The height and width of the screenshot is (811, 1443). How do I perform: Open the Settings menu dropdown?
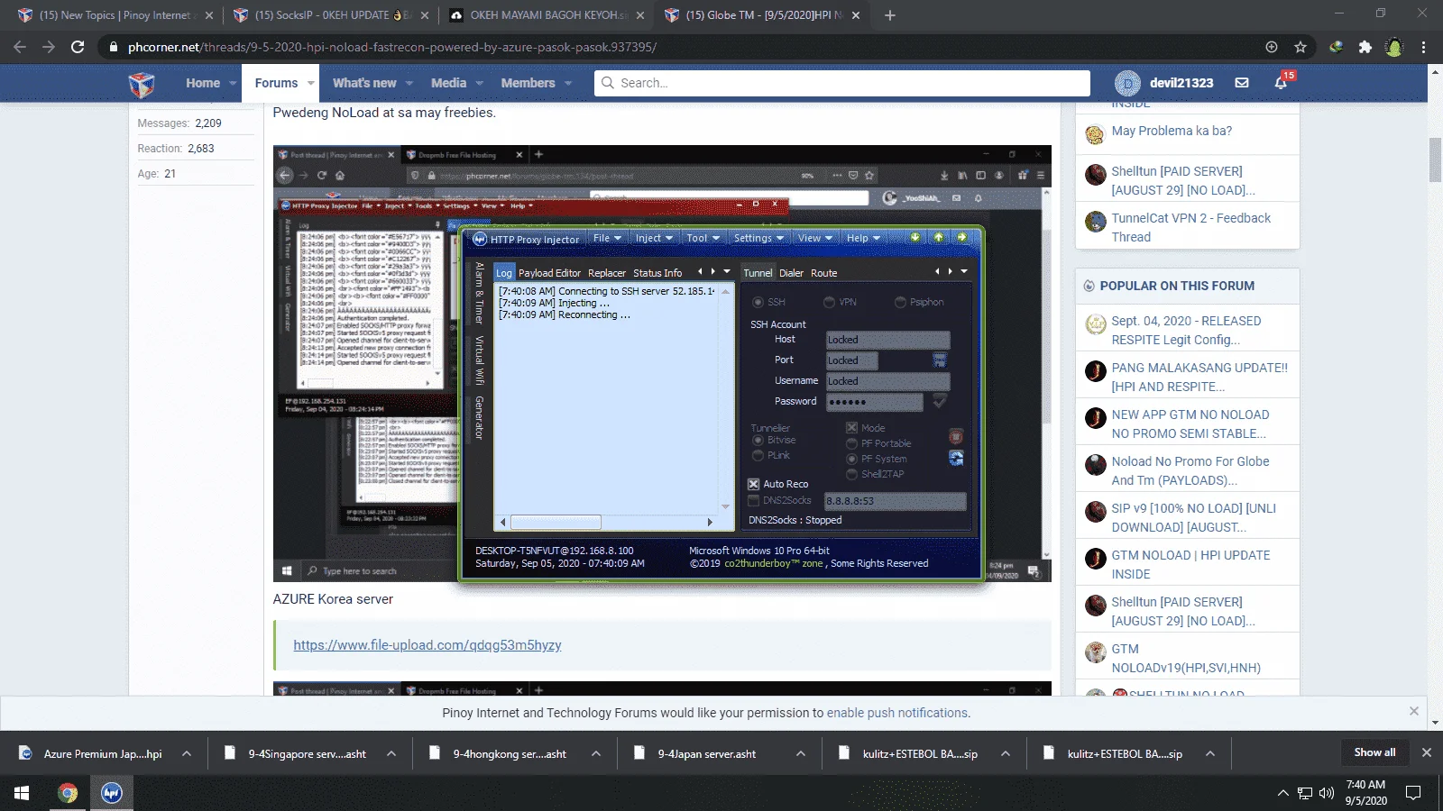click(x=758, y=238)
